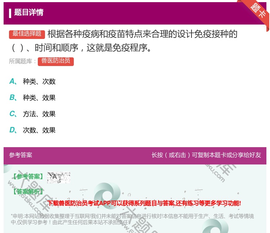Choose option C 方法、效果
This screenshot has width=270, height=233.
(x=32, y=114)
